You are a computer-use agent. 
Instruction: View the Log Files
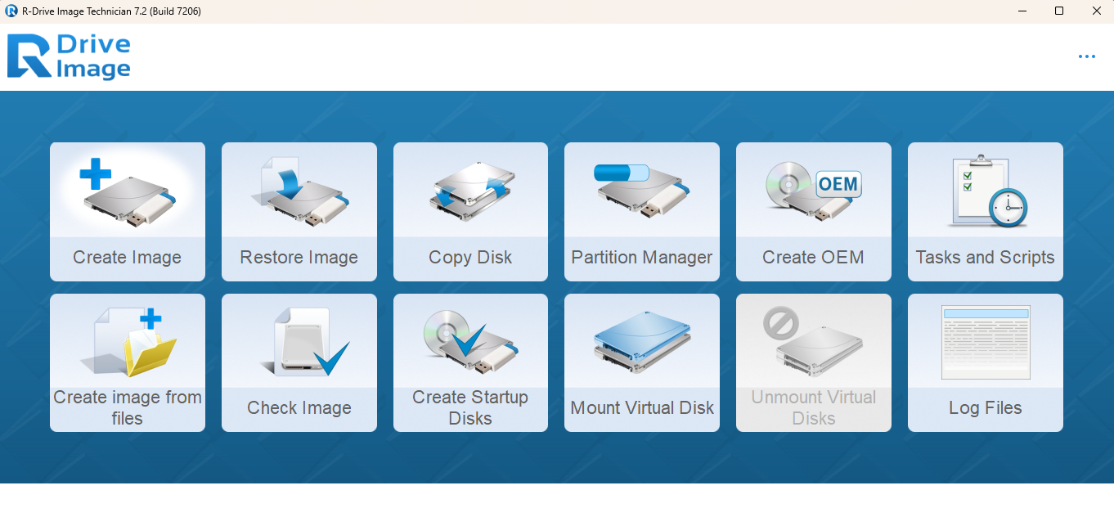(x=986, y=362)
